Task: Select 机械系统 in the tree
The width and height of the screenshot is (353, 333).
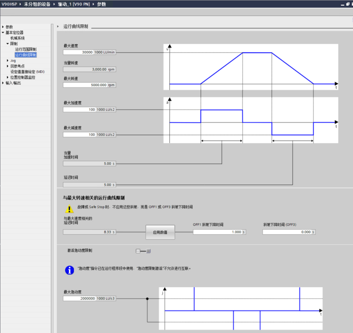Action: coord(18,38)
